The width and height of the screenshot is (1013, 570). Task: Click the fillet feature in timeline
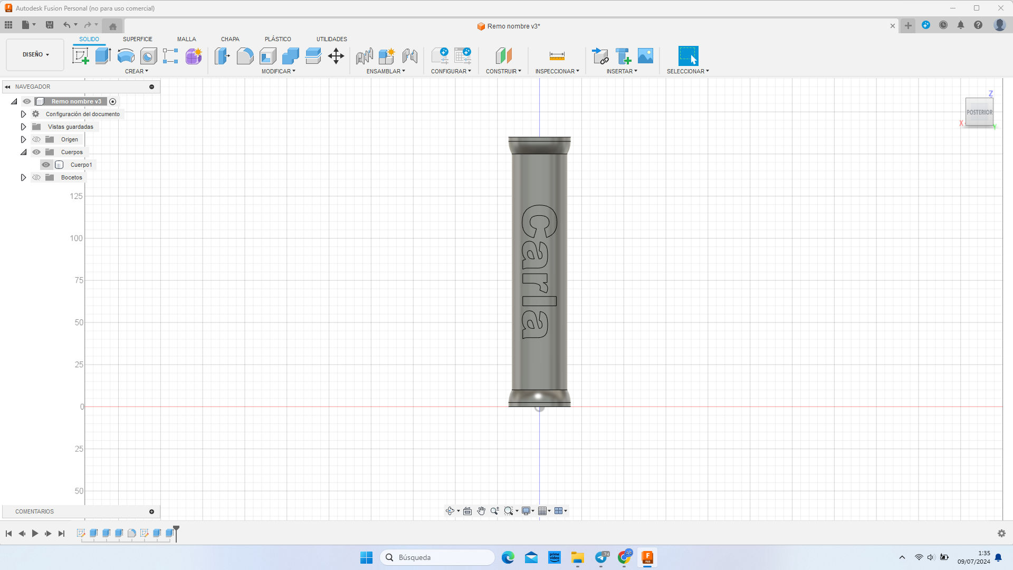tap(132, 533)
